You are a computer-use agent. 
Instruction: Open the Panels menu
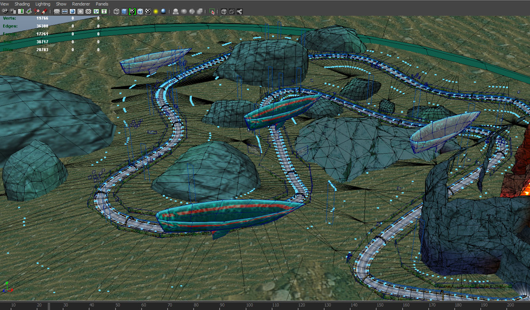(102, 4)
